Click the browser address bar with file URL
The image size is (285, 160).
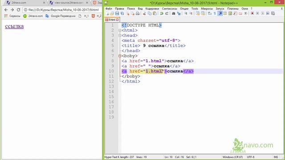[x=62, y=10]
